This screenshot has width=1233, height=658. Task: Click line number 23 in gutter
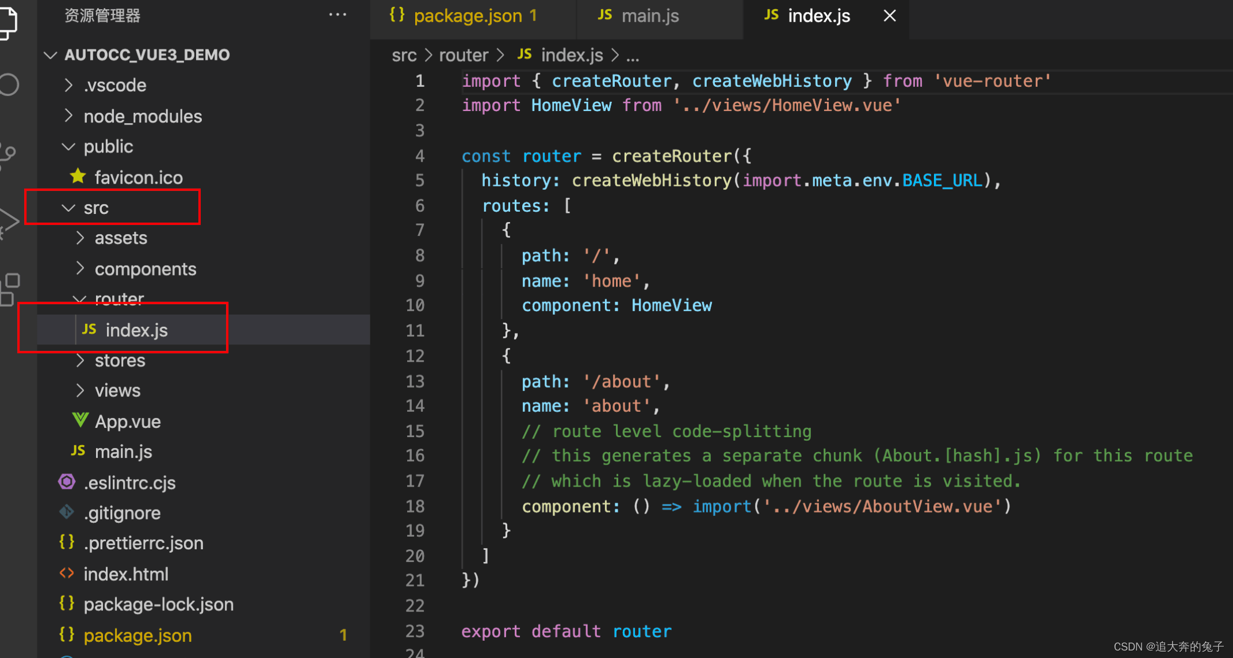pos(415,632)
